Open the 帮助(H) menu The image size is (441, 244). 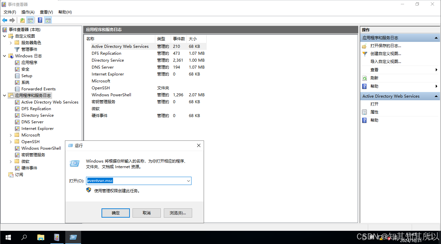[x=65, y=12]
